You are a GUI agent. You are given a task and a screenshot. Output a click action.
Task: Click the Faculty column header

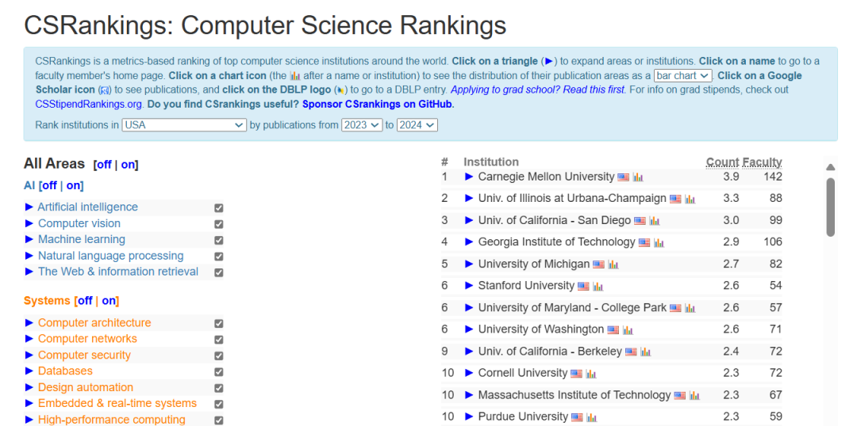(762, 162)
